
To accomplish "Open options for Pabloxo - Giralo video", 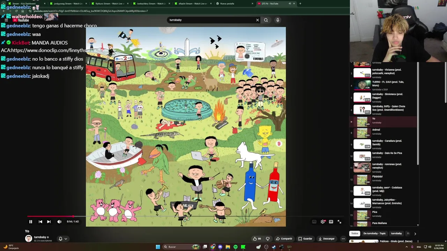I will pos(418,241).
